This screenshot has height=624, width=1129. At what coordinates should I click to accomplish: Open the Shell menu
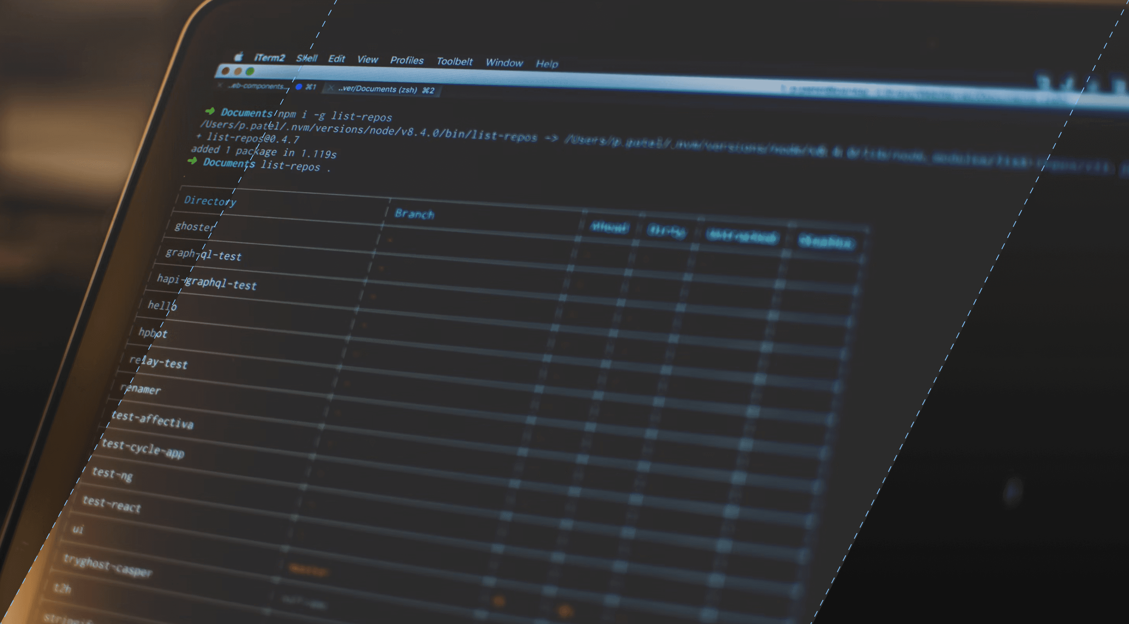307,58
